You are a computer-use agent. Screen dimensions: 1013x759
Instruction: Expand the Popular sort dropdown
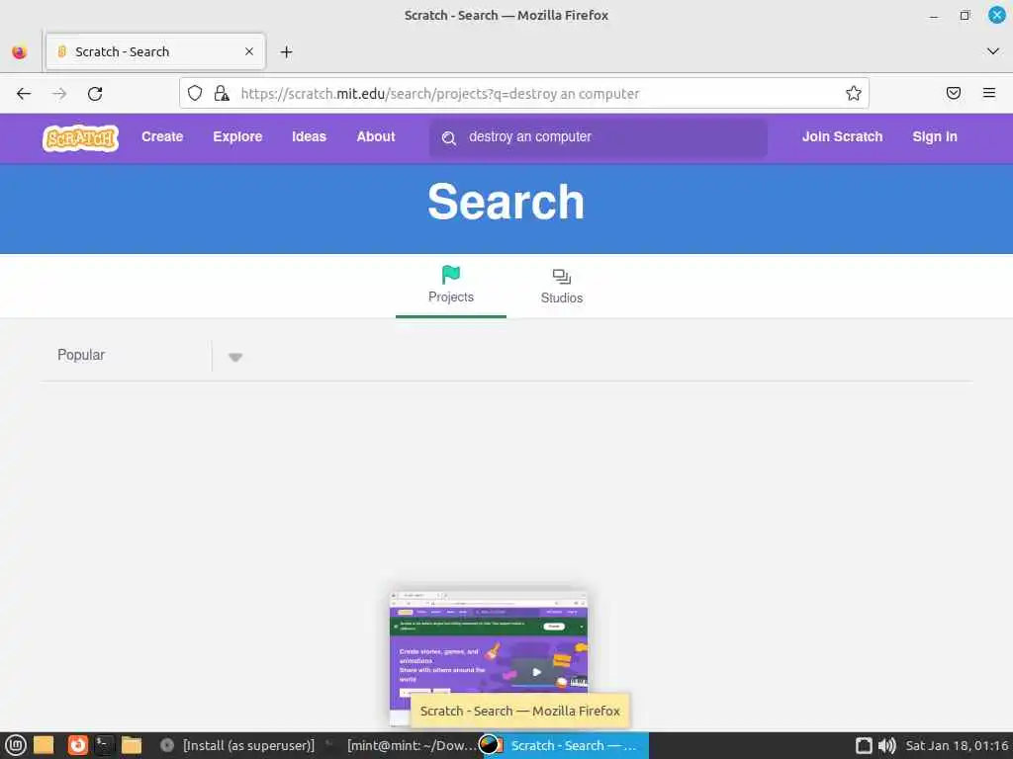235,357
